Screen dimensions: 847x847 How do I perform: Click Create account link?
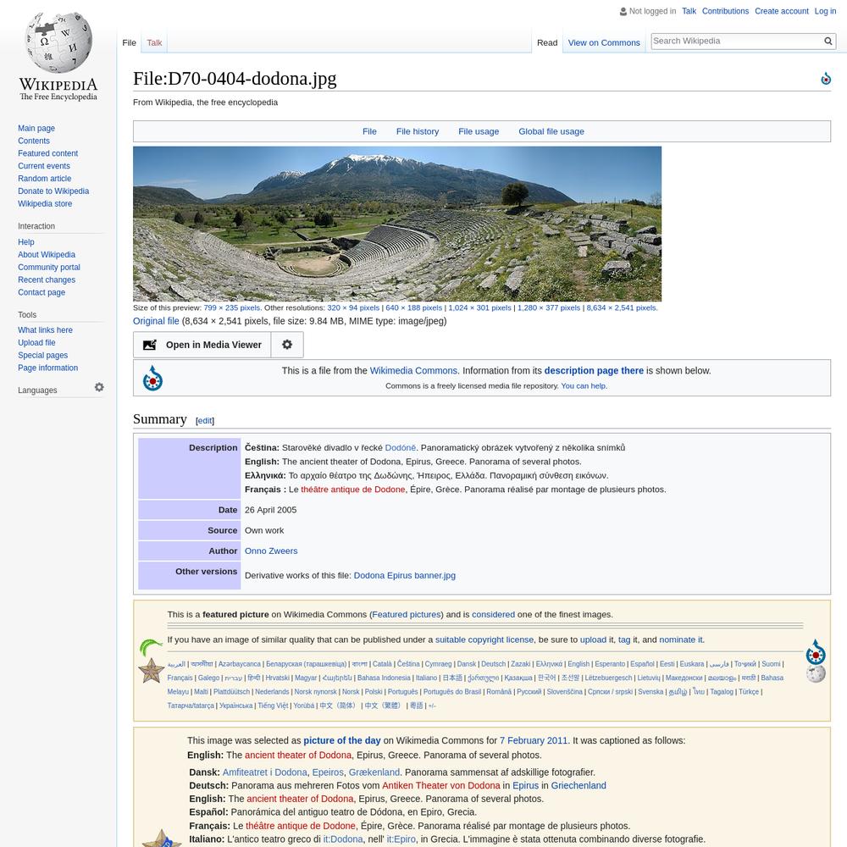click(781, 11)
